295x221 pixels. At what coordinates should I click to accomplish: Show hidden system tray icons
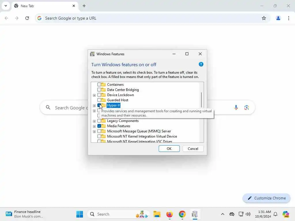coord(223,214)
